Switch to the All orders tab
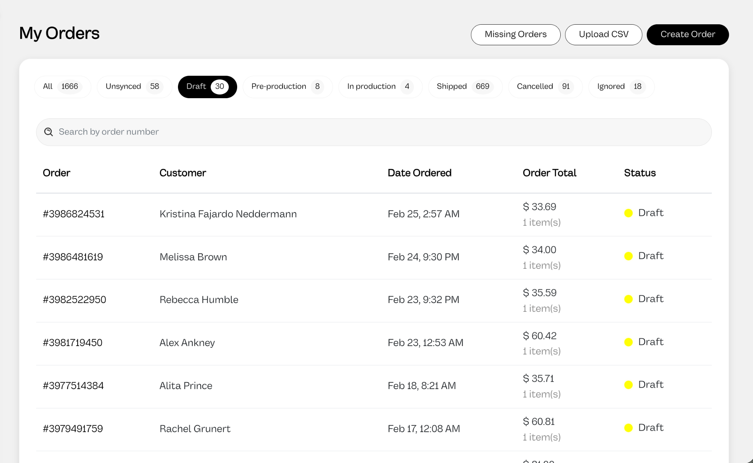 (63, 87)
